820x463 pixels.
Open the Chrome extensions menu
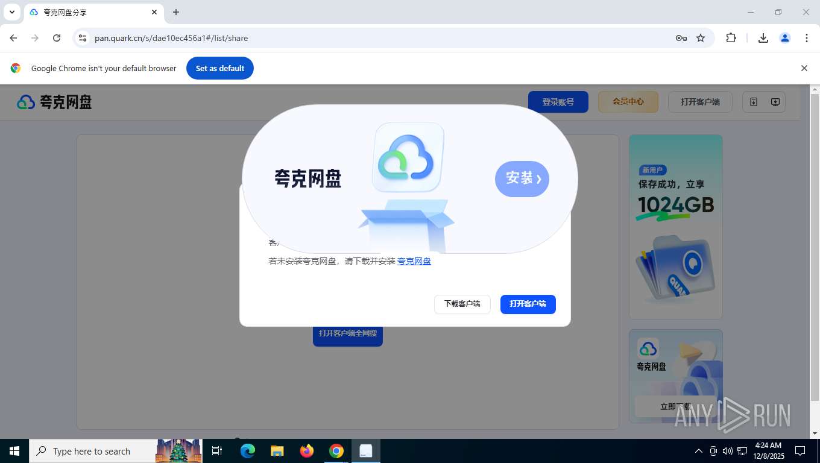(731, 38)
